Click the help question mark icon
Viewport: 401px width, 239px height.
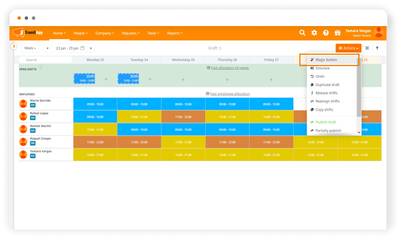[326, 33]
